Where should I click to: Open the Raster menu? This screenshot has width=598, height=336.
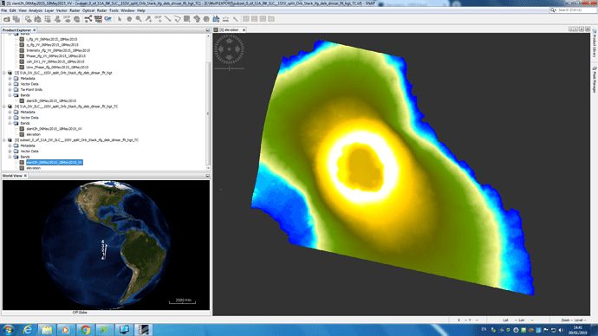point(75,10)
